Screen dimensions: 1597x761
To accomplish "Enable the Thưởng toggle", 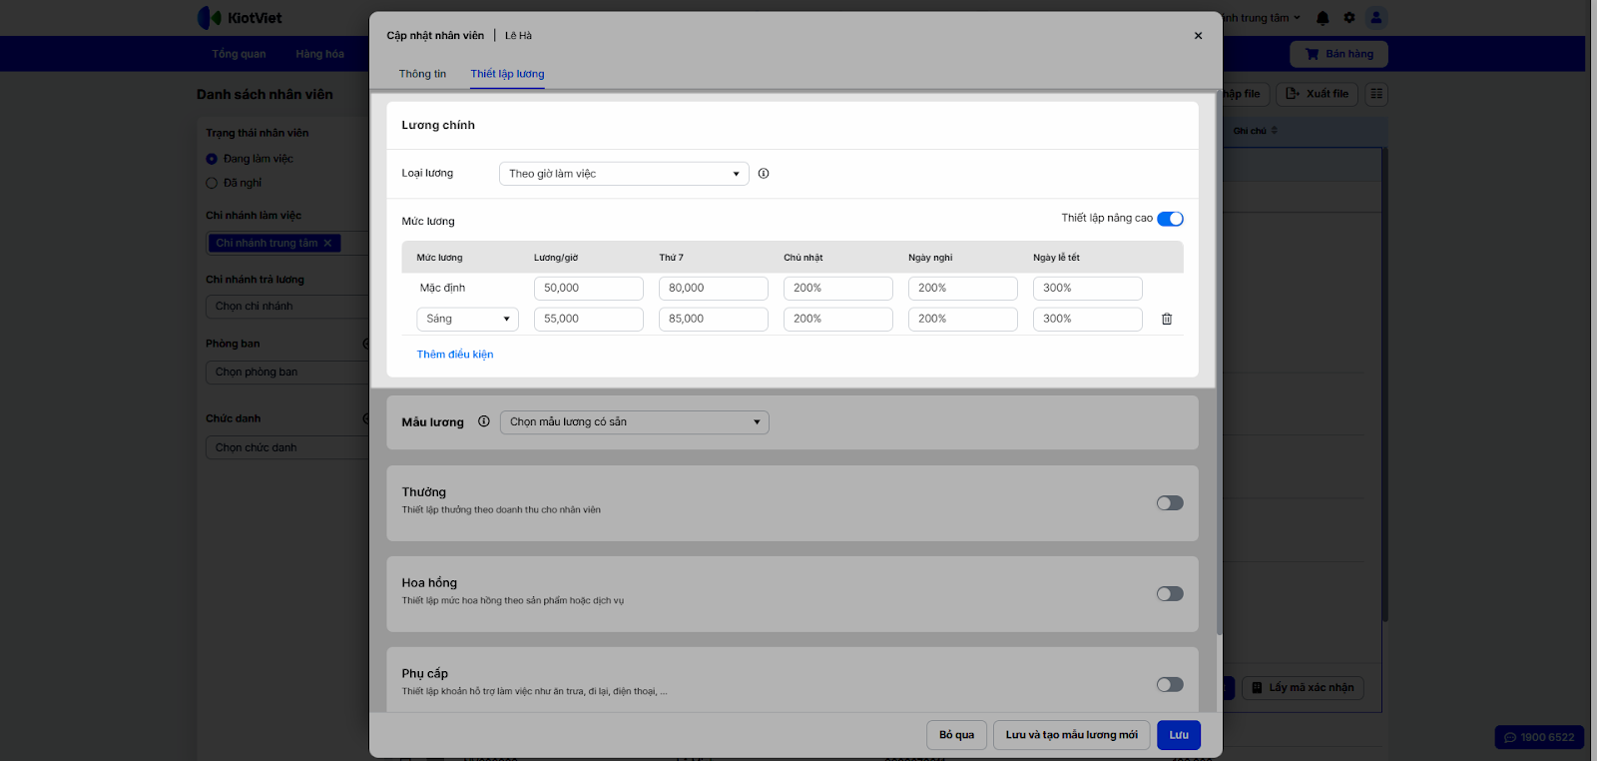I will pyautogui.click(x=1170, y=503).
